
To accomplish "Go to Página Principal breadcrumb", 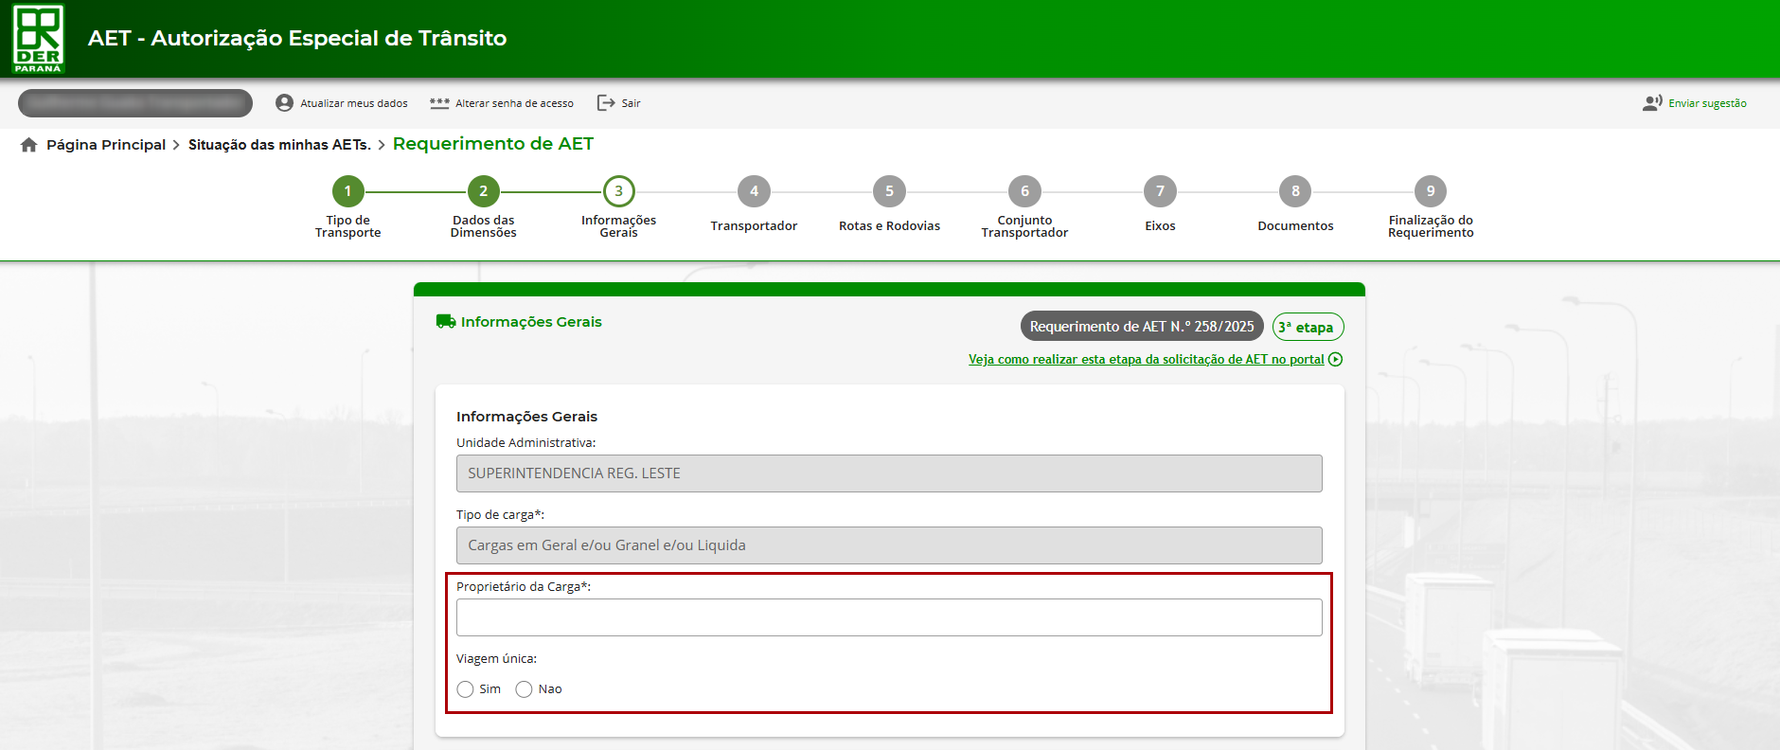I will click(x=106, y=145).
